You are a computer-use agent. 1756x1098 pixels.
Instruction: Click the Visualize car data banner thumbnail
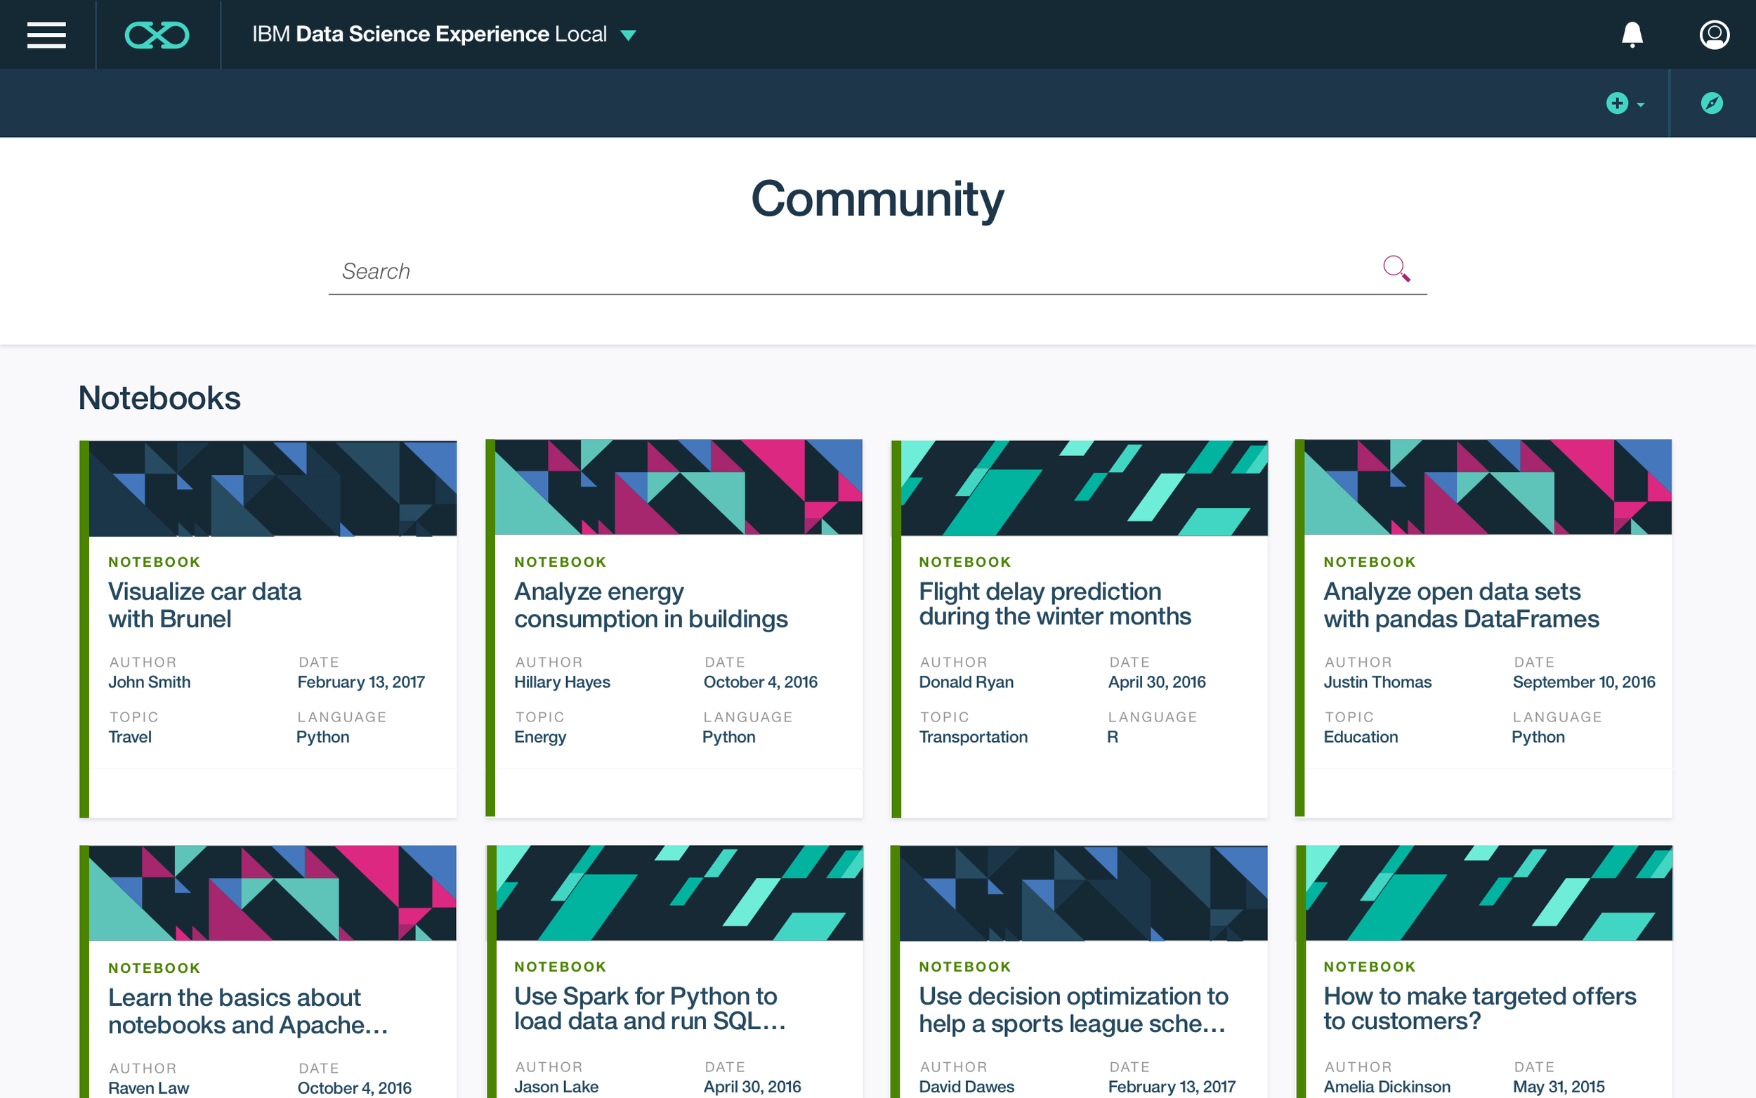coord(273,488)
